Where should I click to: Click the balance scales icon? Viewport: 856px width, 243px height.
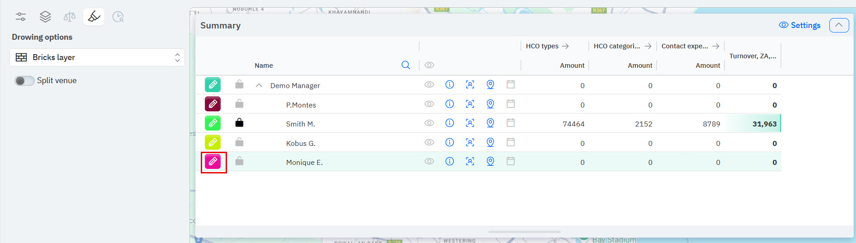[x=70, y=17]
